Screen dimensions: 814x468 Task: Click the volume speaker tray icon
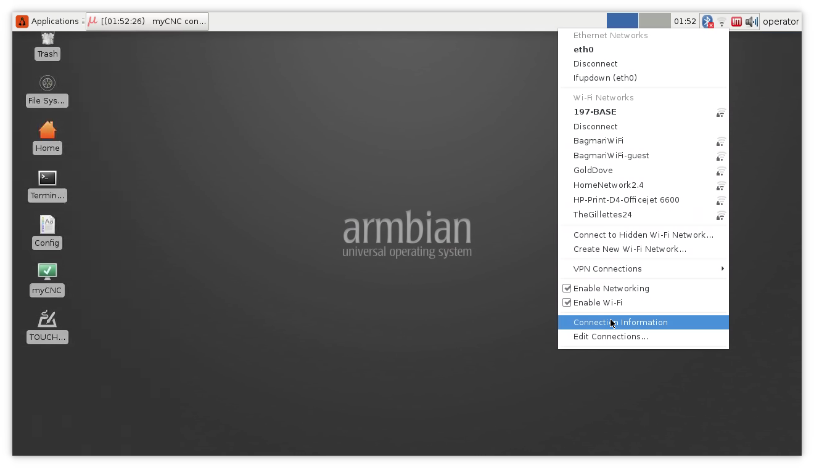[750, 22]
